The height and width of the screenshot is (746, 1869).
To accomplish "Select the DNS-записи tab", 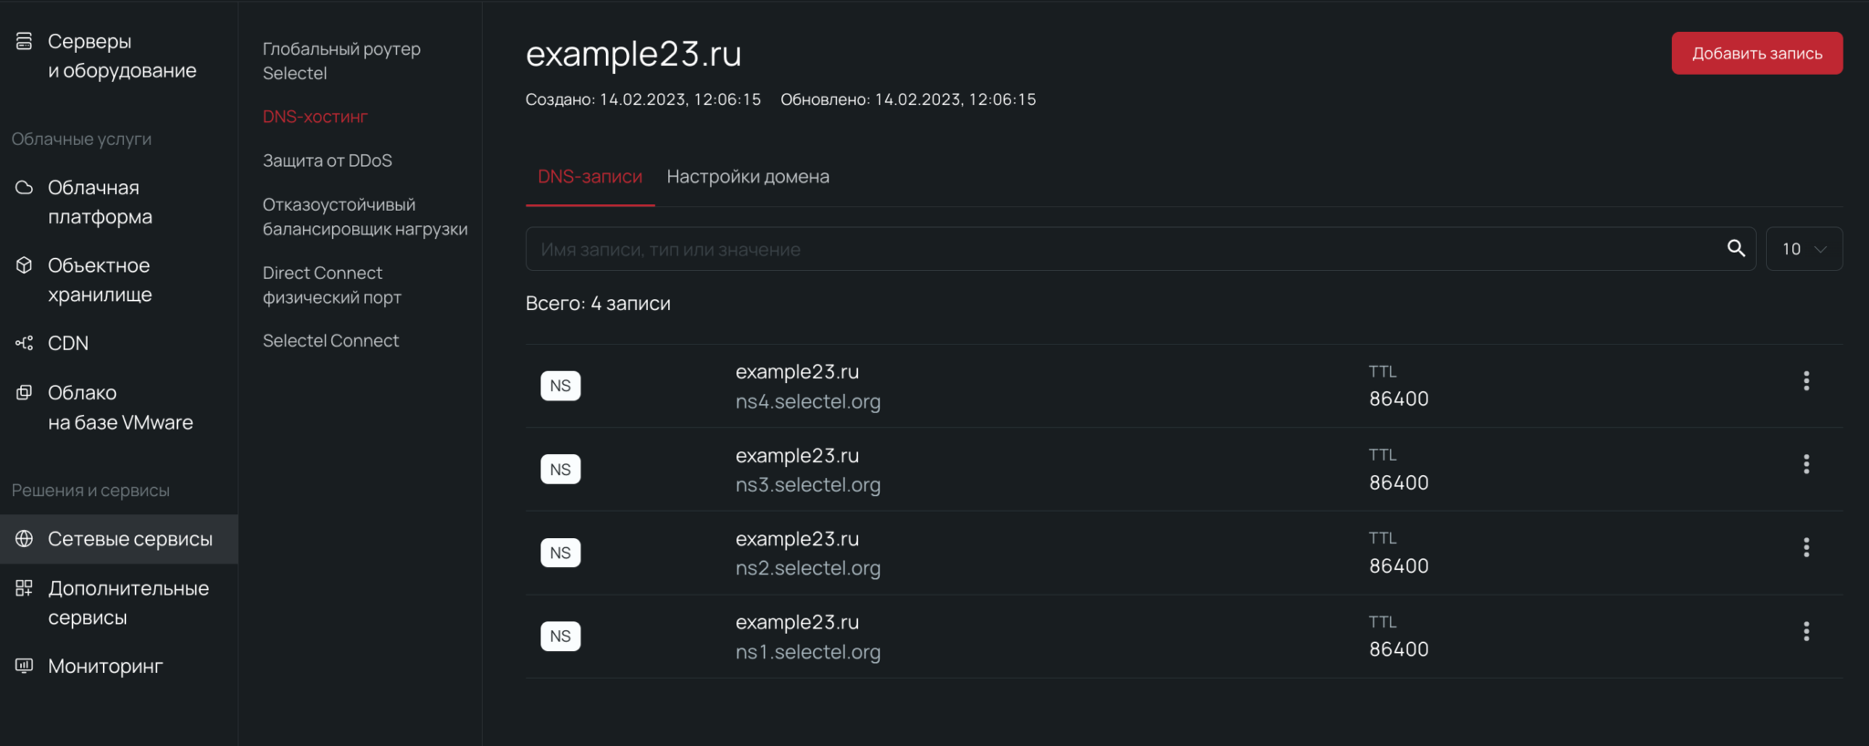I will (590, 177).
